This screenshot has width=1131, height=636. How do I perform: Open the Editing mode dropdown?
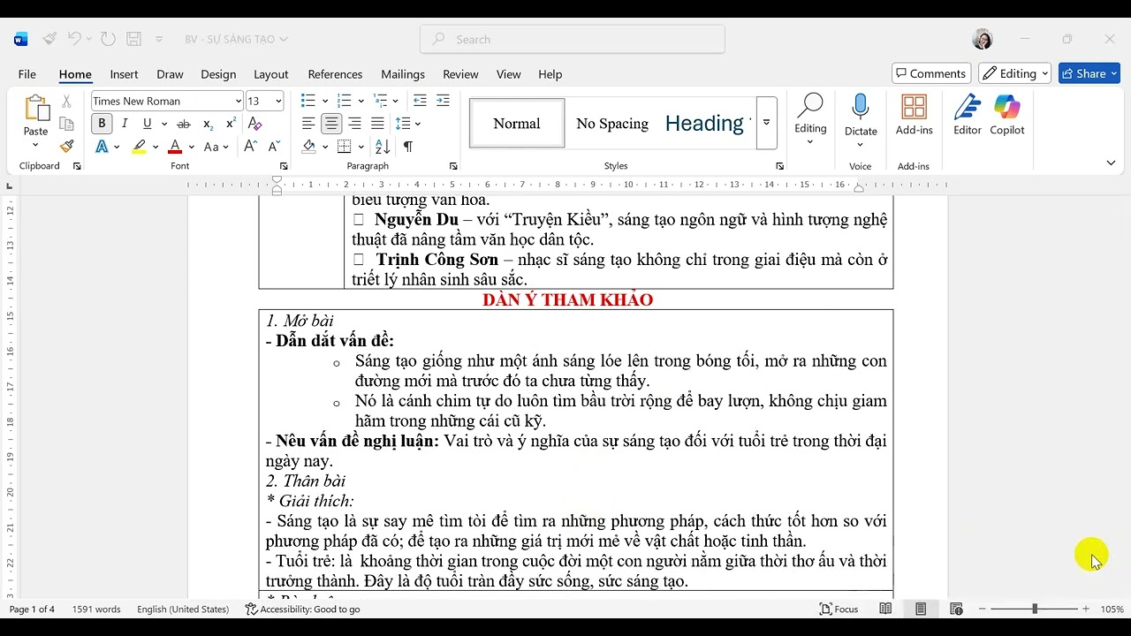click(x=1014, y=73)
